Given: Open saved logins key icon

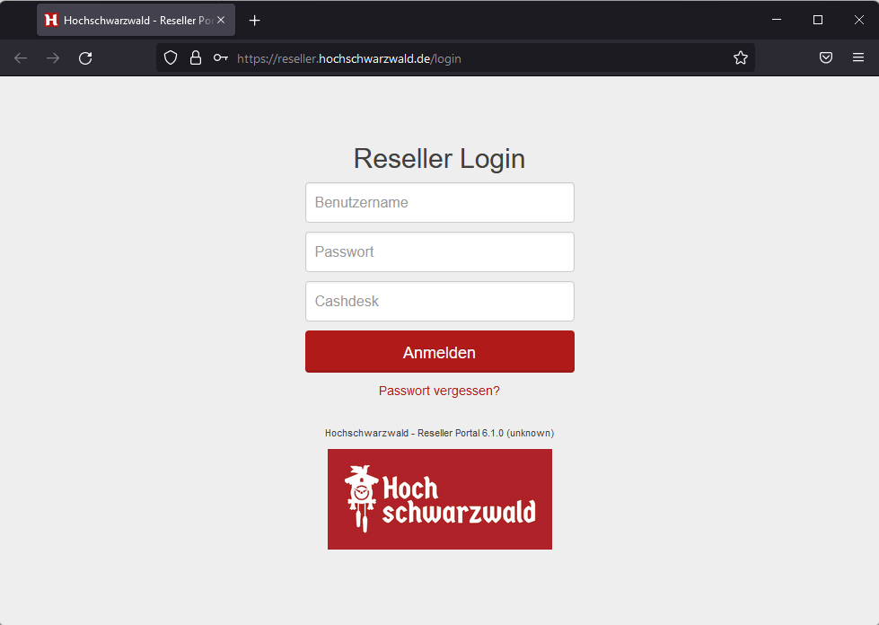Looking at the screenshot, I should click(x=220, y=58).
